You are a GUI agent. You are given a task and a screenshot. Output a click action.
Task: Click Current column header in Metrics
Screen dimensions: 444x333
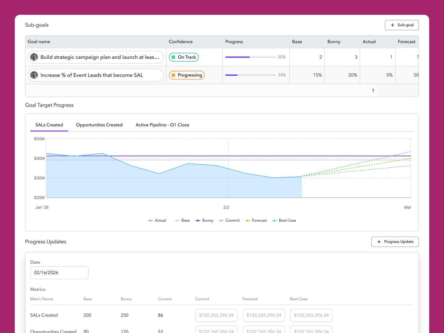tap(165, 299)
